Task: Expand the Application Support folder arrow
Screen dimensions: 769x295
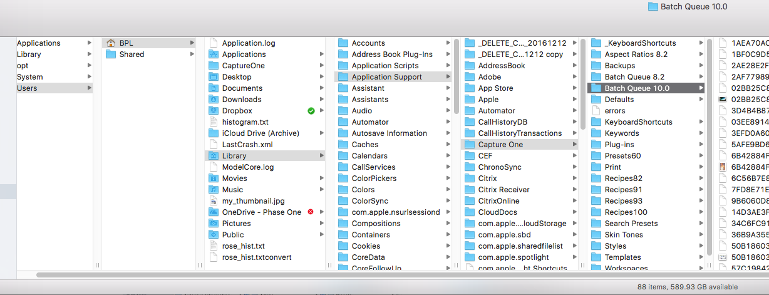Action: 448,77
